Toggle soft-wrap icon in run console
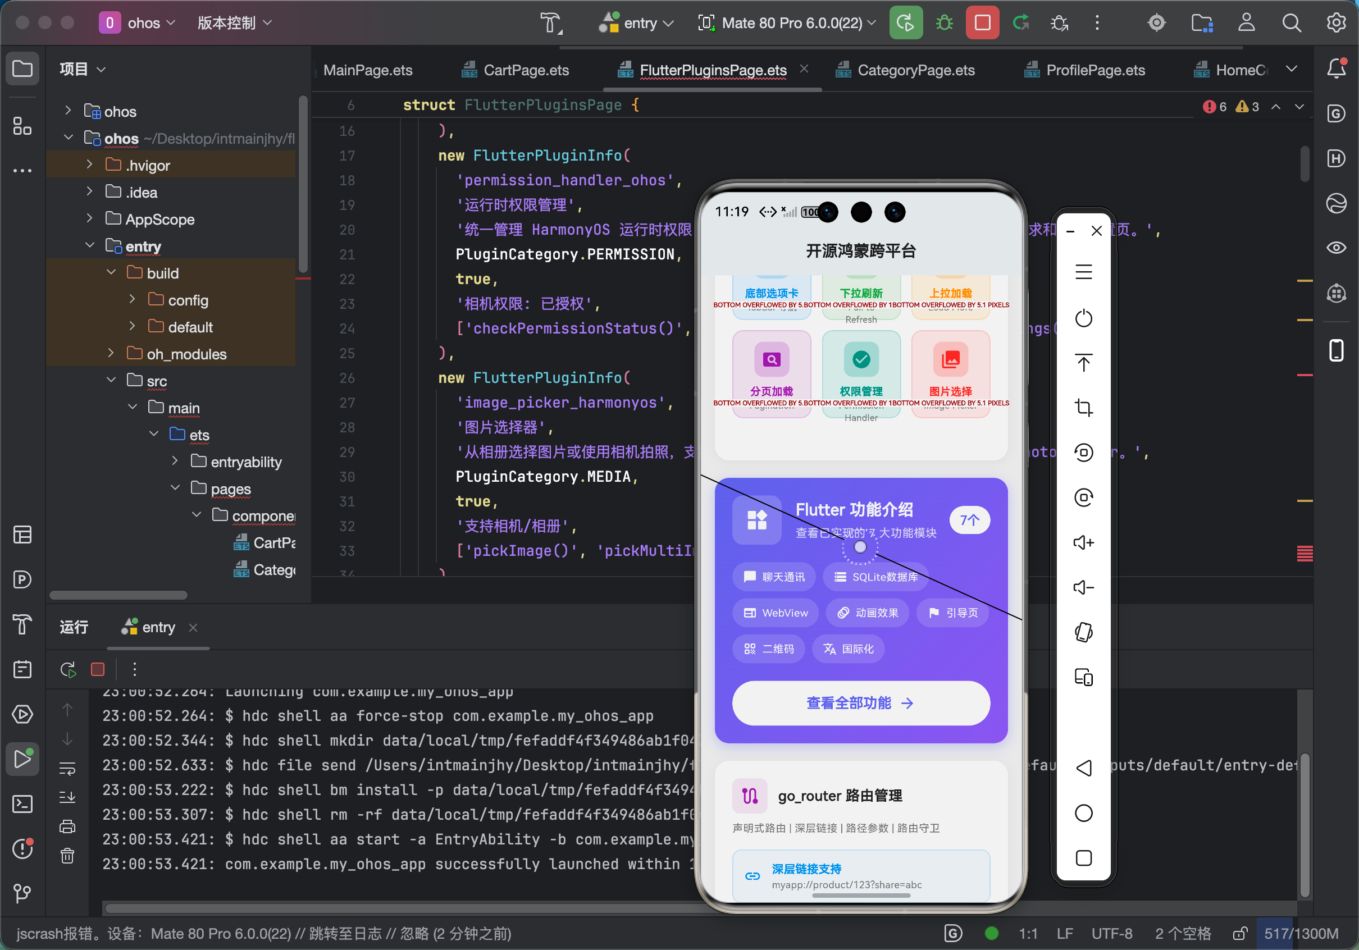Viewport: 1359px width, 950px height. 67,769
